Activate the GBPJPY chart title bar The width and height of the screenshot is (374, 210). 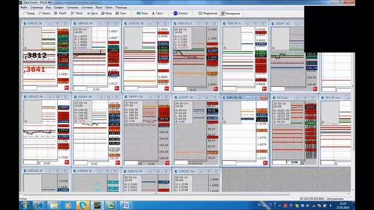point(146,97)
